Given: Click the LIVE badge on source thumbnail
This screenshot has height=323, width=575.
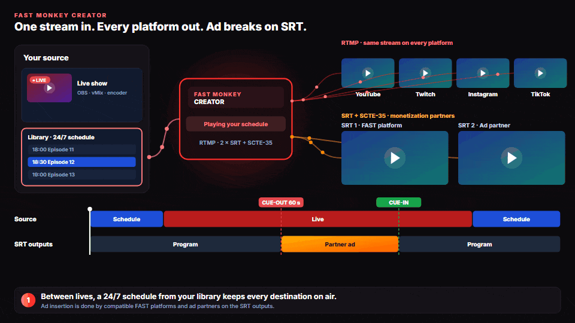Looking at the screenshot, I should [40, 80].
